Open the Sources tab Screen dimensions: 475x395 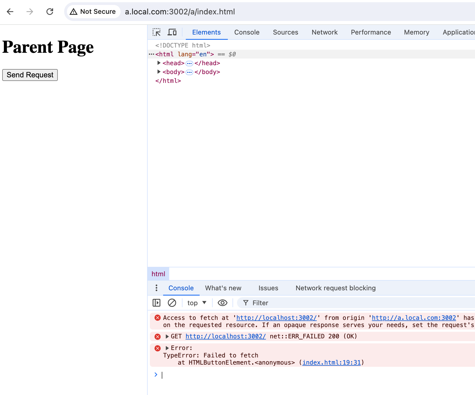[285, 32]
